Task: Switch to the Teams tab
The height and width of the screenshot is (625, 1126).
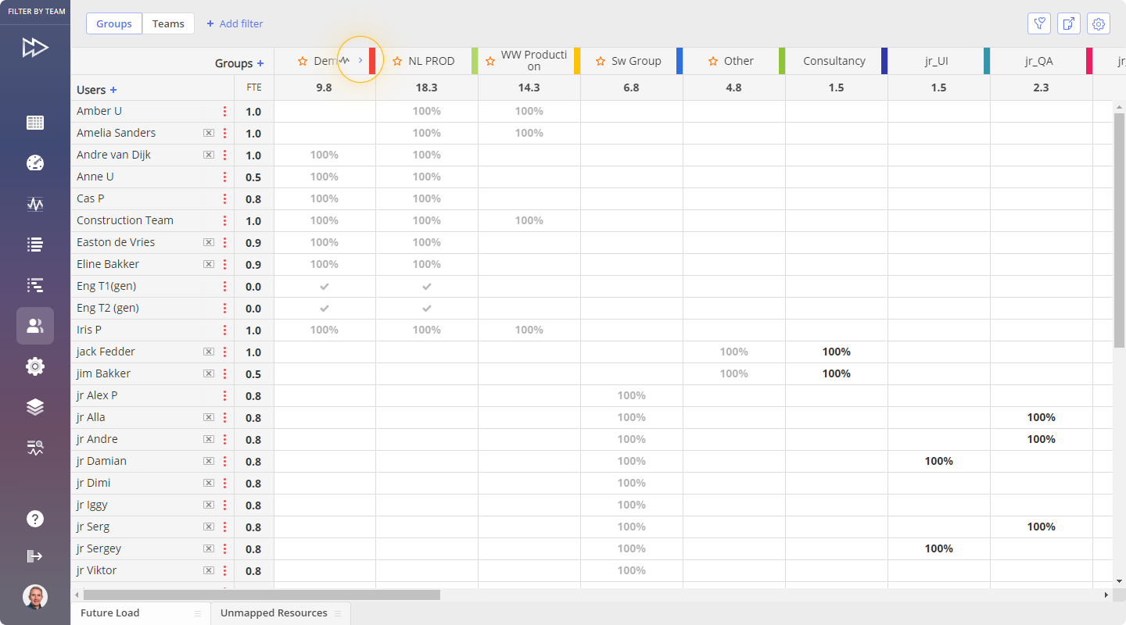Action: tap(168, 23)
